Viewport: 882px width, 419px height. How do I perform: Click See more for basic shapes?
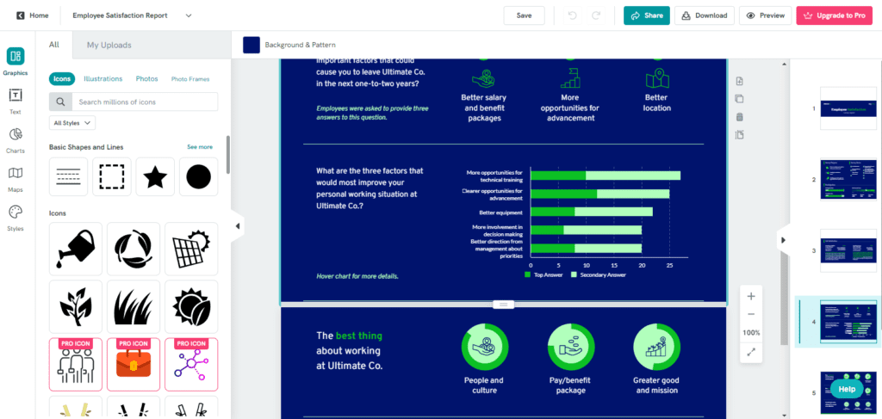tap(200, 147)
